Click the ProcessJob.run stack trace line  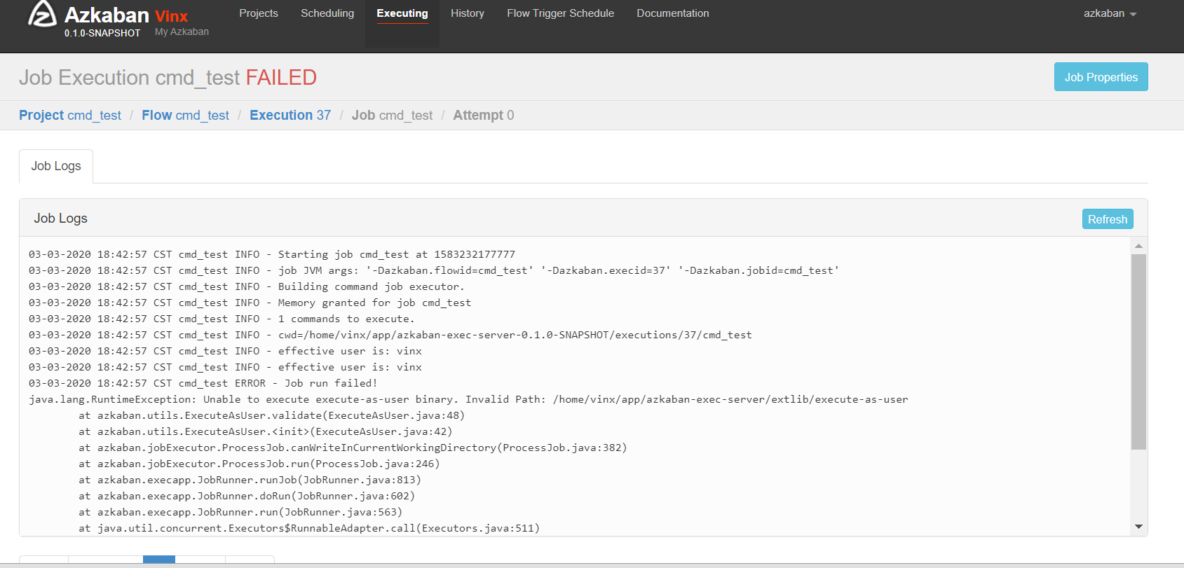(259, 464)
